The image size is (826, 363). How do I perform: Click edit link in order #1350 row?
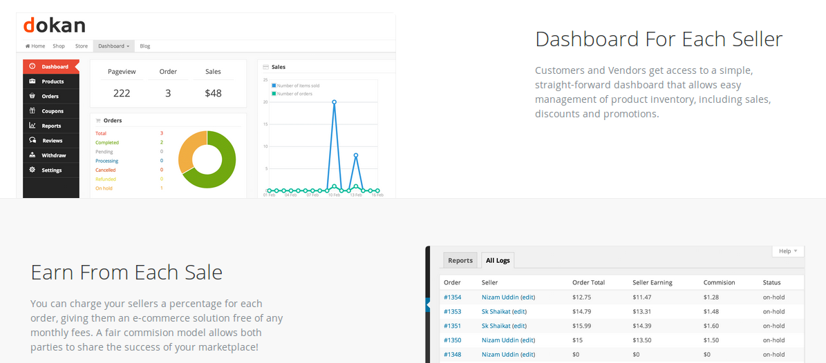528,340
